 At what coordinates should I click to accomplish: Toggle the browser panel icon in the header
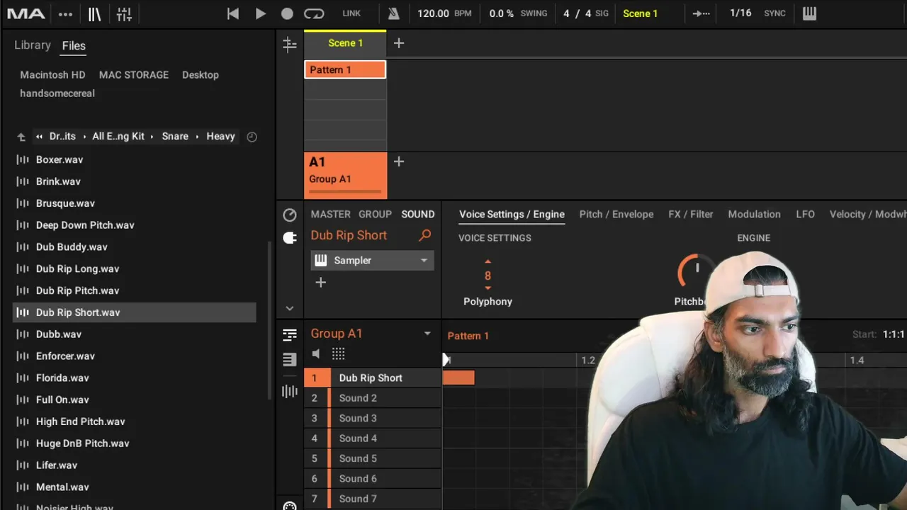click(95, 14)
